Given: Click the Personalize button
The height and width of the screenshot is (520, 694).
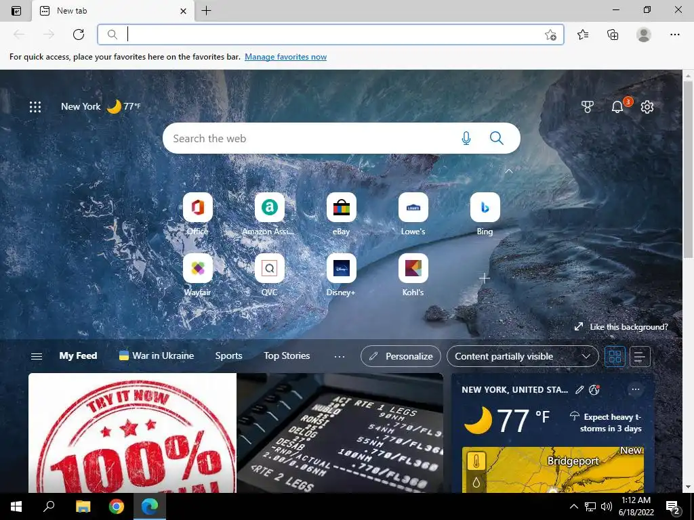Looking at the screenshot, I should pyautogui.click(x=401, y=356).
